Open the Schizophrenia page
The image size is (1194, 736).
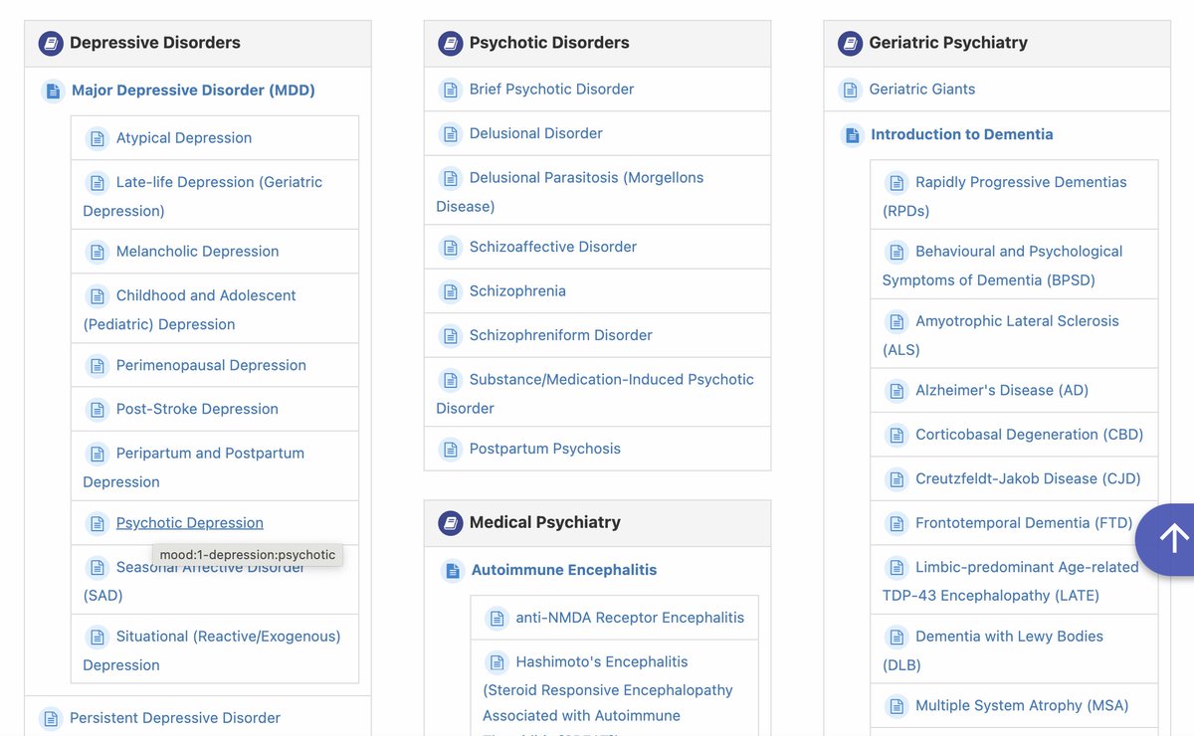click(517, 291)
